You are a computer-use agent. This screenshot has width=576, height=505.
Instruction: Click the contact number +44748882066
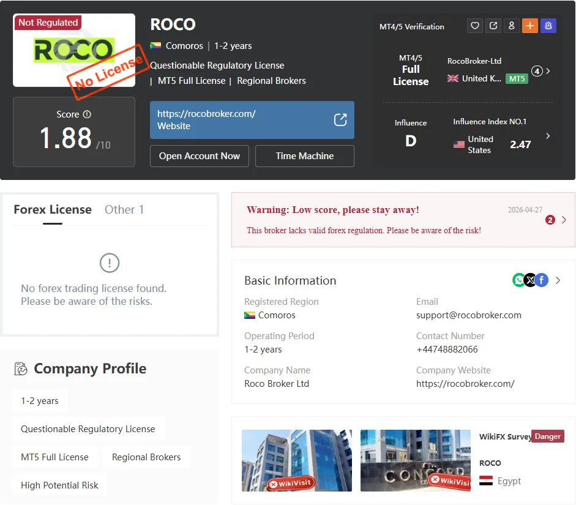tap(447, 350)
